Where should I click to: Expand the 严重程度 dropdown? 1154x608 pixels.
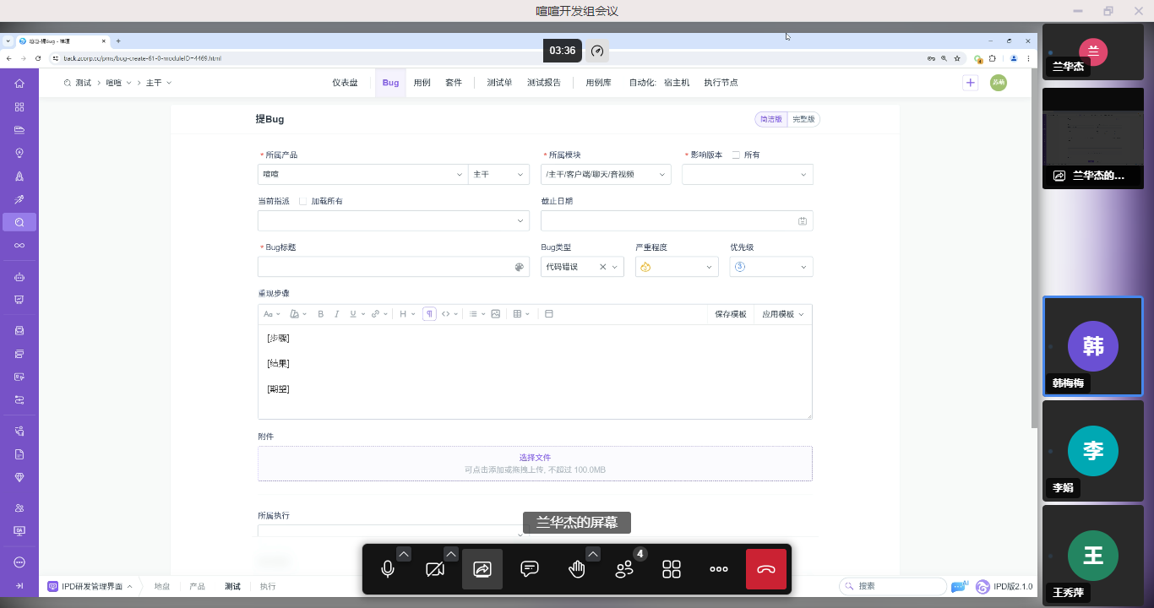click(677, 267)
